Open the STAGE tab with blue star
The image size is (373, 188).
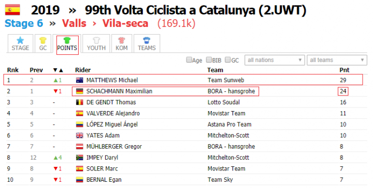(20, 44)
